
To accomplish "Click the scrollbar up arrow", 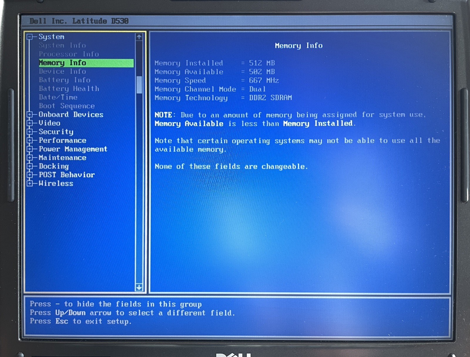I will [139, 37].
